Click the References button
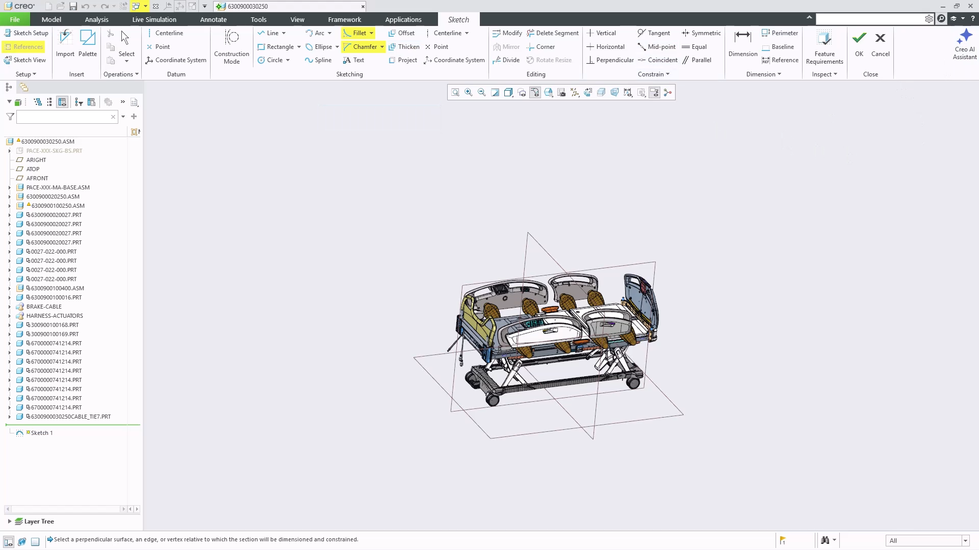Image resolution: width=979 pixels, height=550 pixels. pyautogui.click(x=23, y=47)
